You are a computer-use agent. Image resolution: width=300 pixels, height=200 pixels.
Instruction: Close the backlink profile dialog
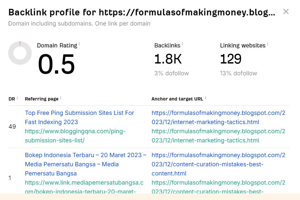(x=286, y=12)
